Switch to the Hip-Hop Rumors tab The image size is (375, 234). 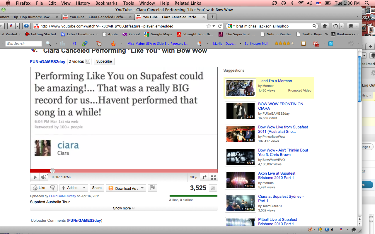(x=29, y=17)
